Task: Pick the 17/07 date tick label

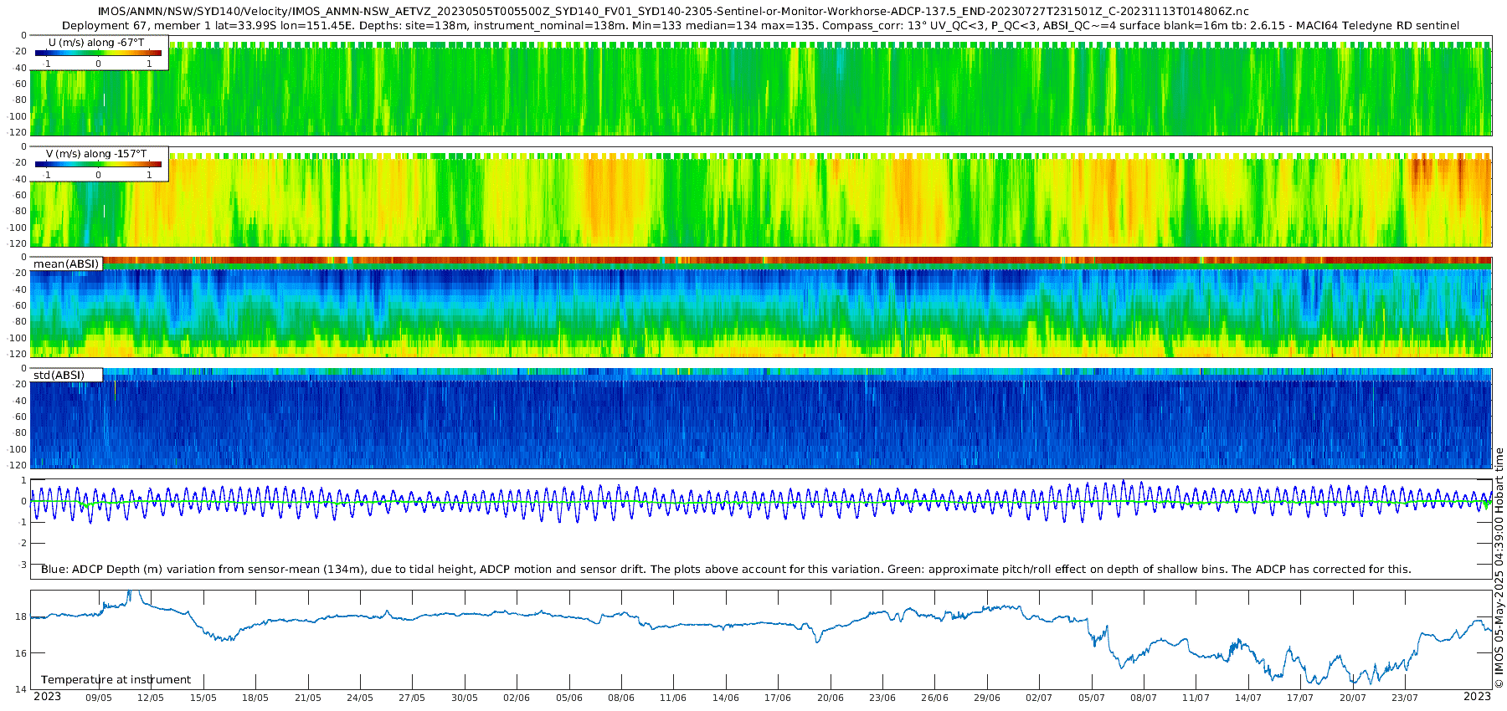Action: (x=1300, y=698)
